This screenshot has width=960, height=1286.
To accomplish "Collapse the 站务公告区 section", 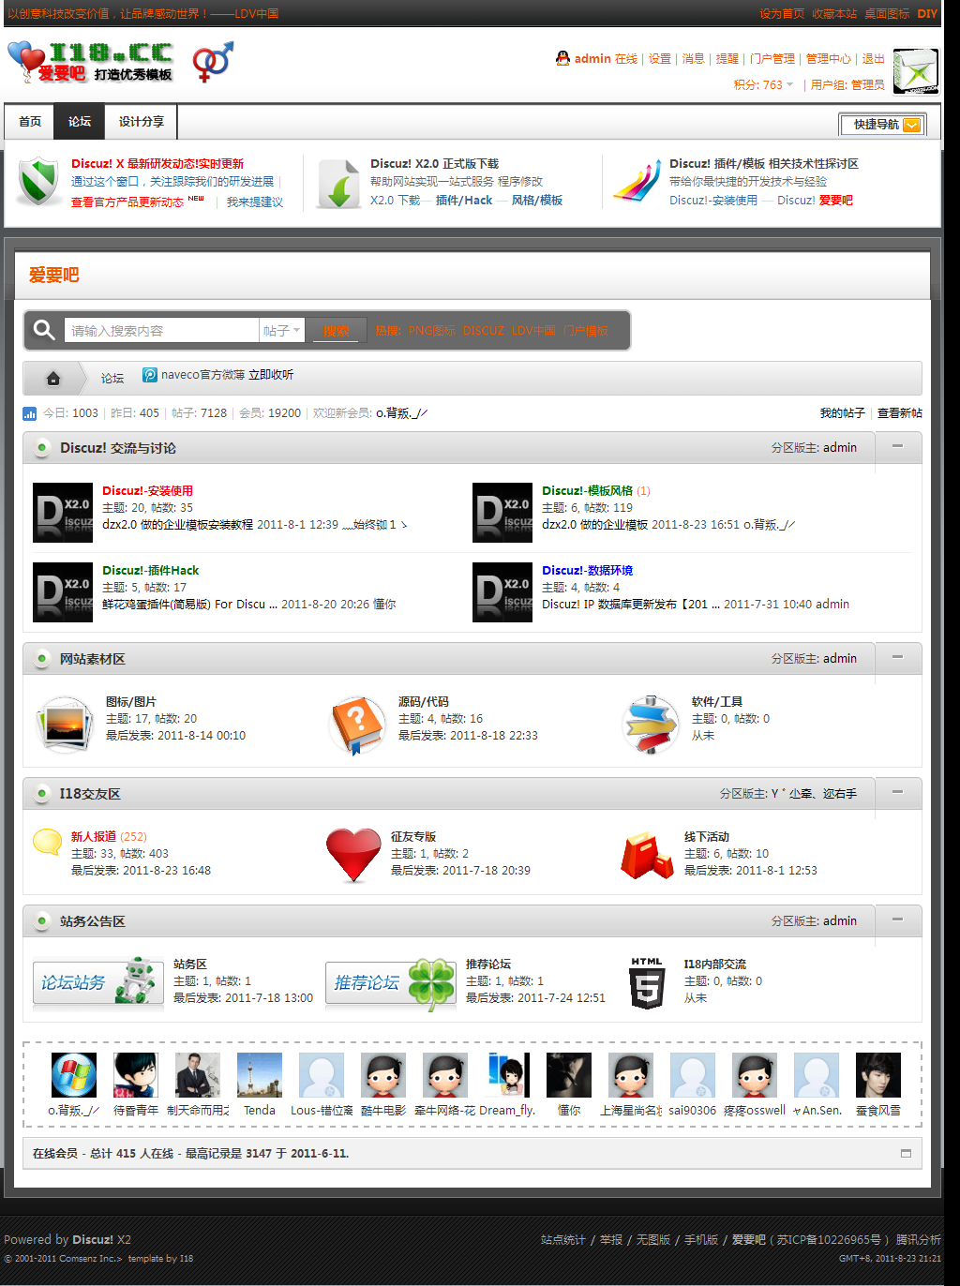I will 897,920.
